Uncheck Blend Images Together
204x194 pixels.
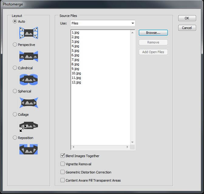[63, 156]
